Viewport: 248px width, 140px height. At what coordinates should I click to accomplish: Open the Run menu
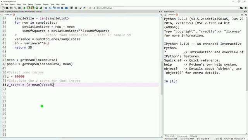click(x=25, y=4)
